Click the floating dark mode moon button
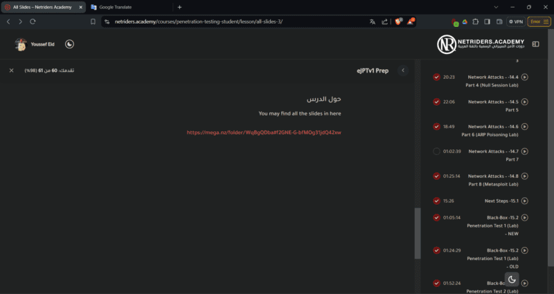Screen dimensions: 554x294 (x=512, y=279)
